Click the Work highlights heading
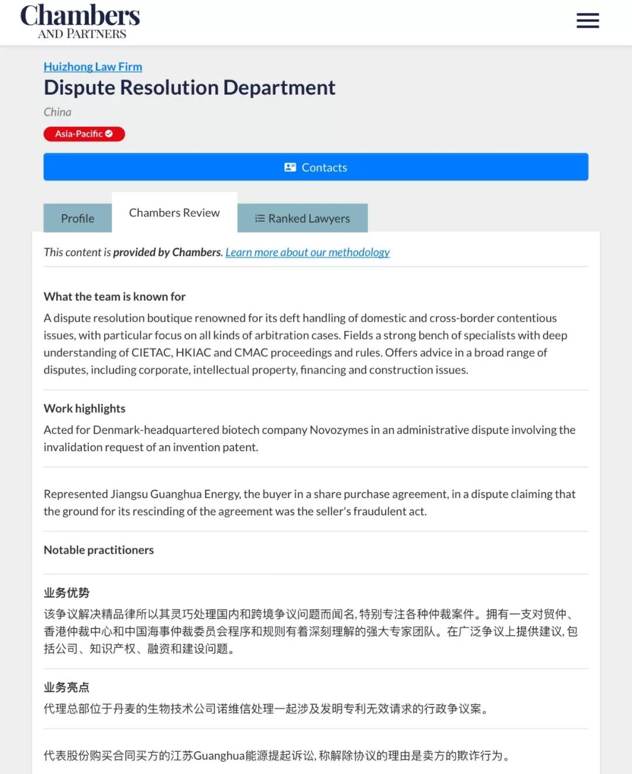 85,408
